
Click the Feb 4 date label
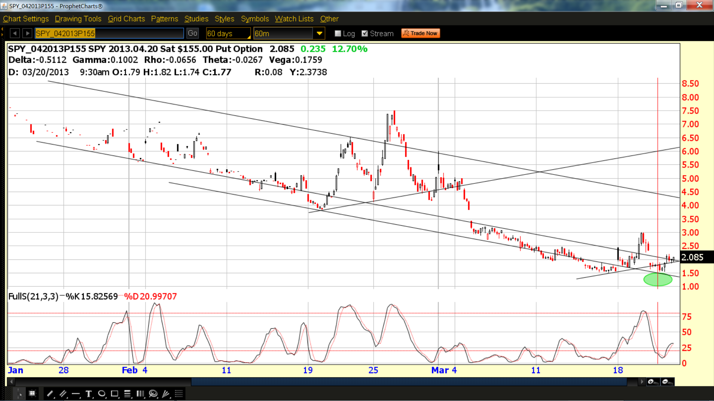click(135, 370)
